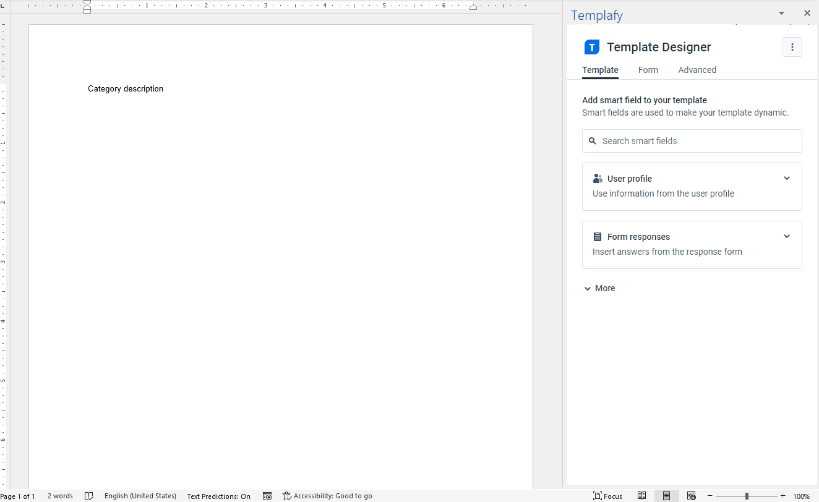Expand the User profile smart fields
Viewport: 819px width, 502px height.
coord(786,178)
